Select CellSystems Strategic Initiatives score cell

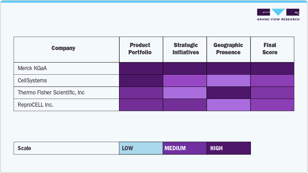185,81
